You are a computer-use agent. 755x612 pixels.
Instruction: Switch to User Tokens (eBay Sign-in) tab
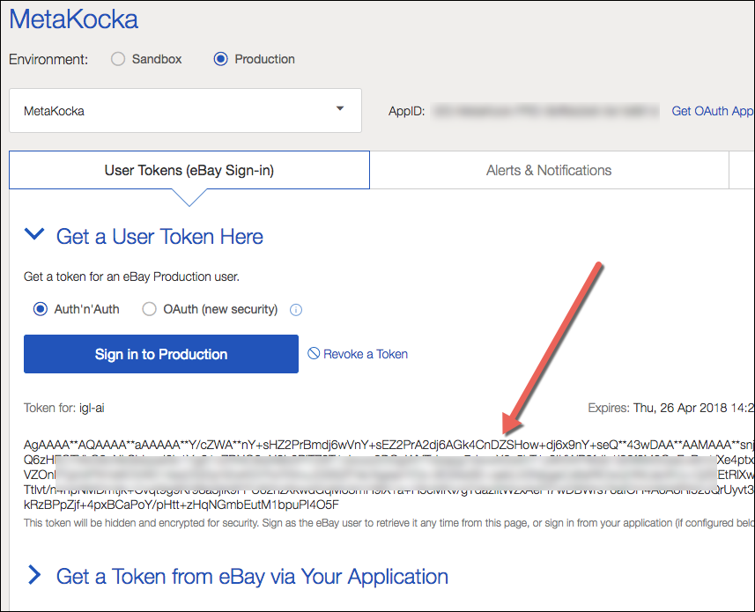[x=189, y=170]
